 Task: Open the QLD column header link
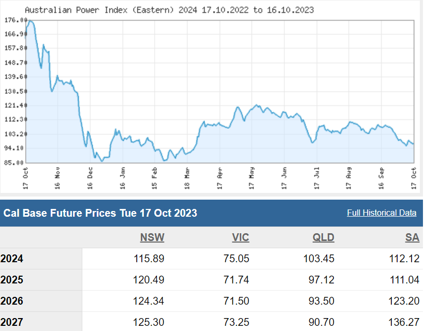[x=324, y=237]
